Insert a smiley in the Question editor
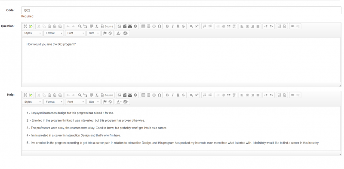 pos(154,26)
